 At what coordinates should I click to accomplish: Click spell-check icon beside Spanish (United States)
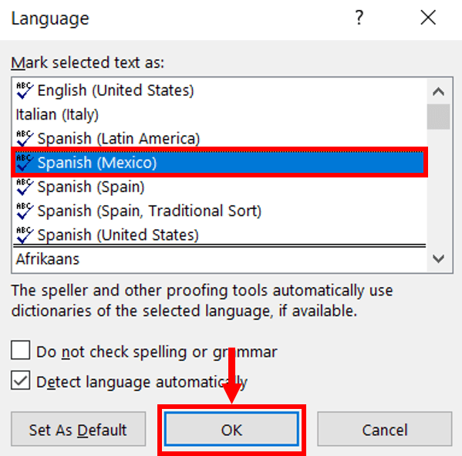[x=25, y=235]
